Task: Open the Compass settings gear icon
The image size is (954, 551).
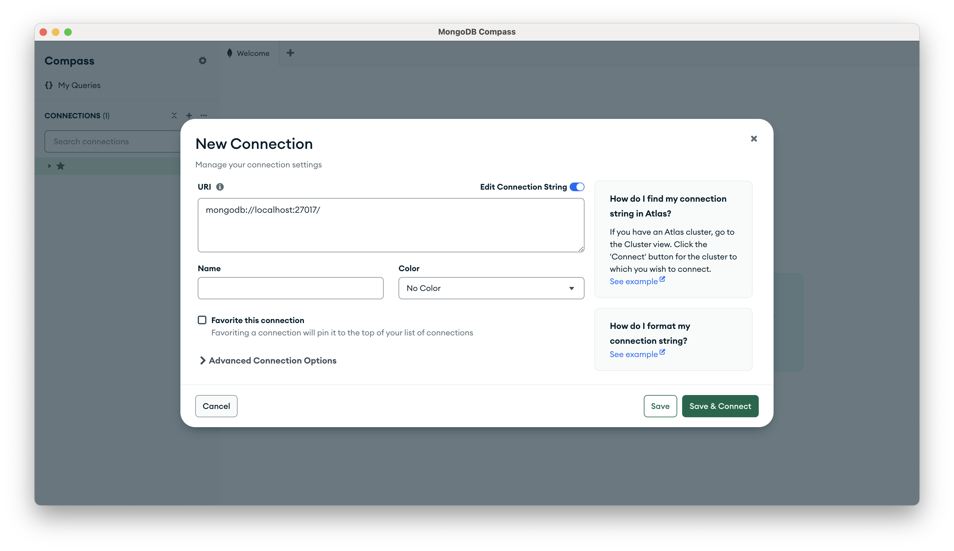Action: tap(203, 61)
